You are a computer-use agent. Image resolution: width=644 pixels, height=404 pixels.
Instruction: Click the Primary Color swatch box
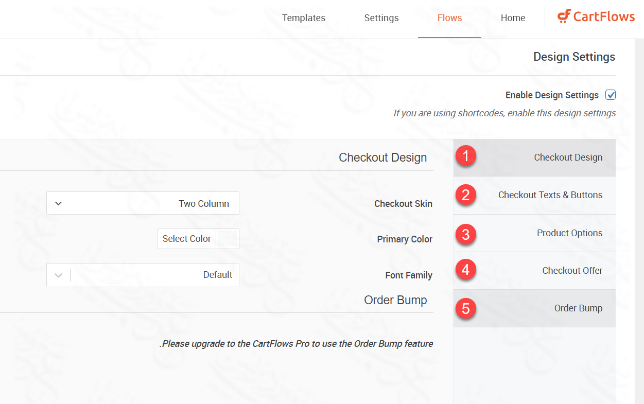pyautogui.click(x=228, y=239)
